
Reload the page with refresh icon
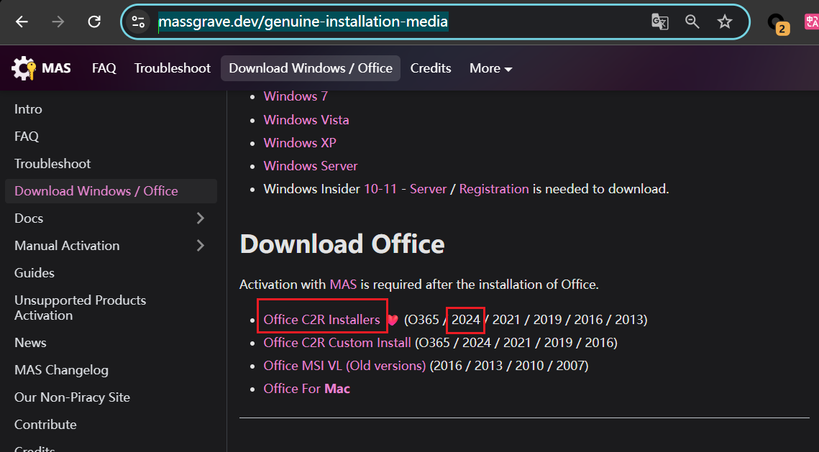[94, 22]
